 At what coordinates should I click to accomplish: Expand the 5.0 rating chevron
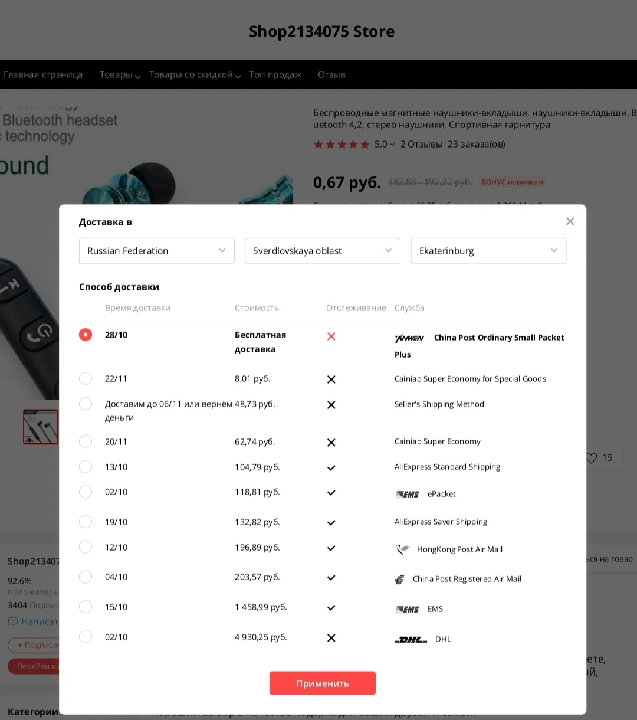click(392, 145)
